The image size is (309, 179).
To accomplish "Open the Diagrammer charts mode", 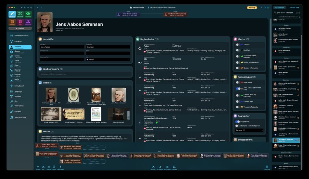I will (20, 14).
